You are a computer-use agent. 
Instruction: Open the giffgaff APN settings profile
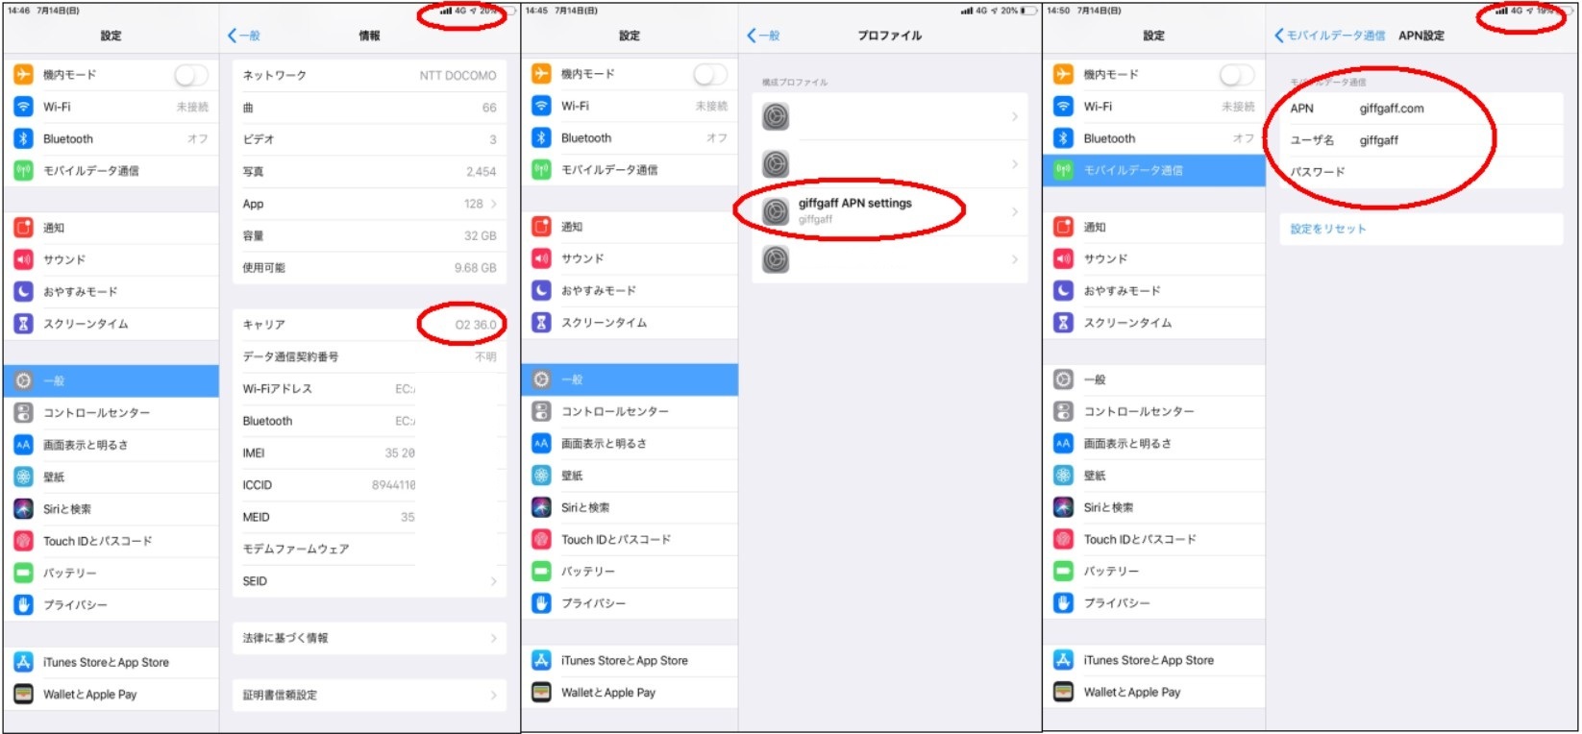click(890, 211)
